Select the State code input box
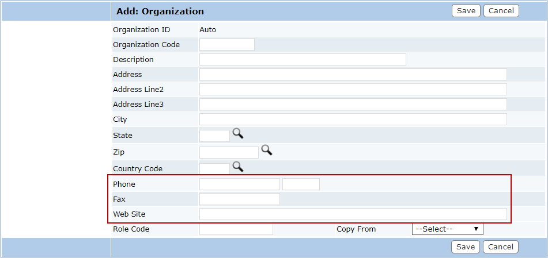The image size is (548, 258). coord(214,136)
